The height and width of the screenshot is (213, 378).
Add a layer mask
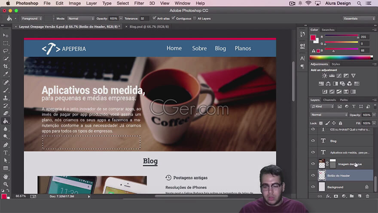tap(336, 196)
